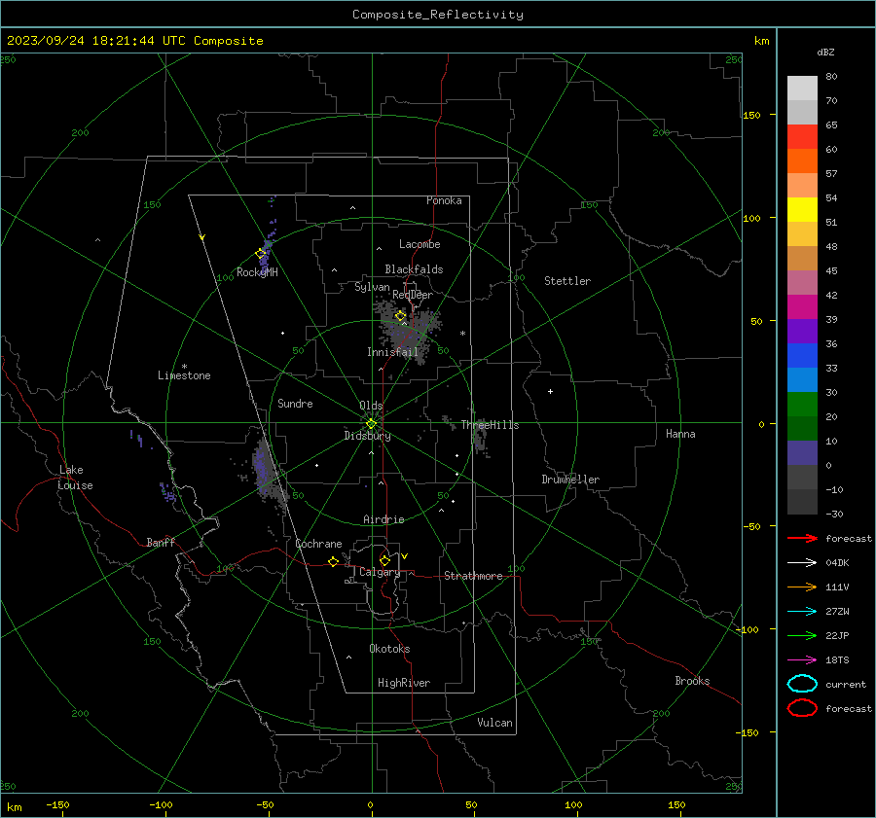Click the white plus marker west of Hanna
Screen dimensions: 876x818
tap(550, 391)
